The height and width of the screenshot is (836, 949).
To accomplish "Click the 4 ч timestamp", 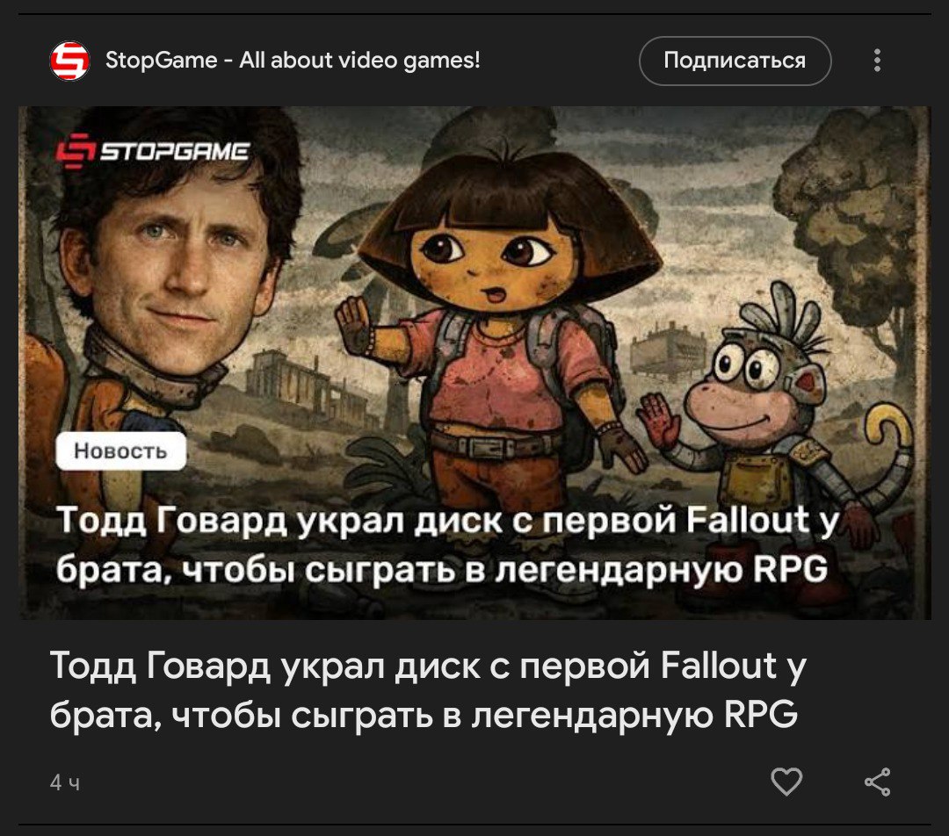I will tap(65, 782).
